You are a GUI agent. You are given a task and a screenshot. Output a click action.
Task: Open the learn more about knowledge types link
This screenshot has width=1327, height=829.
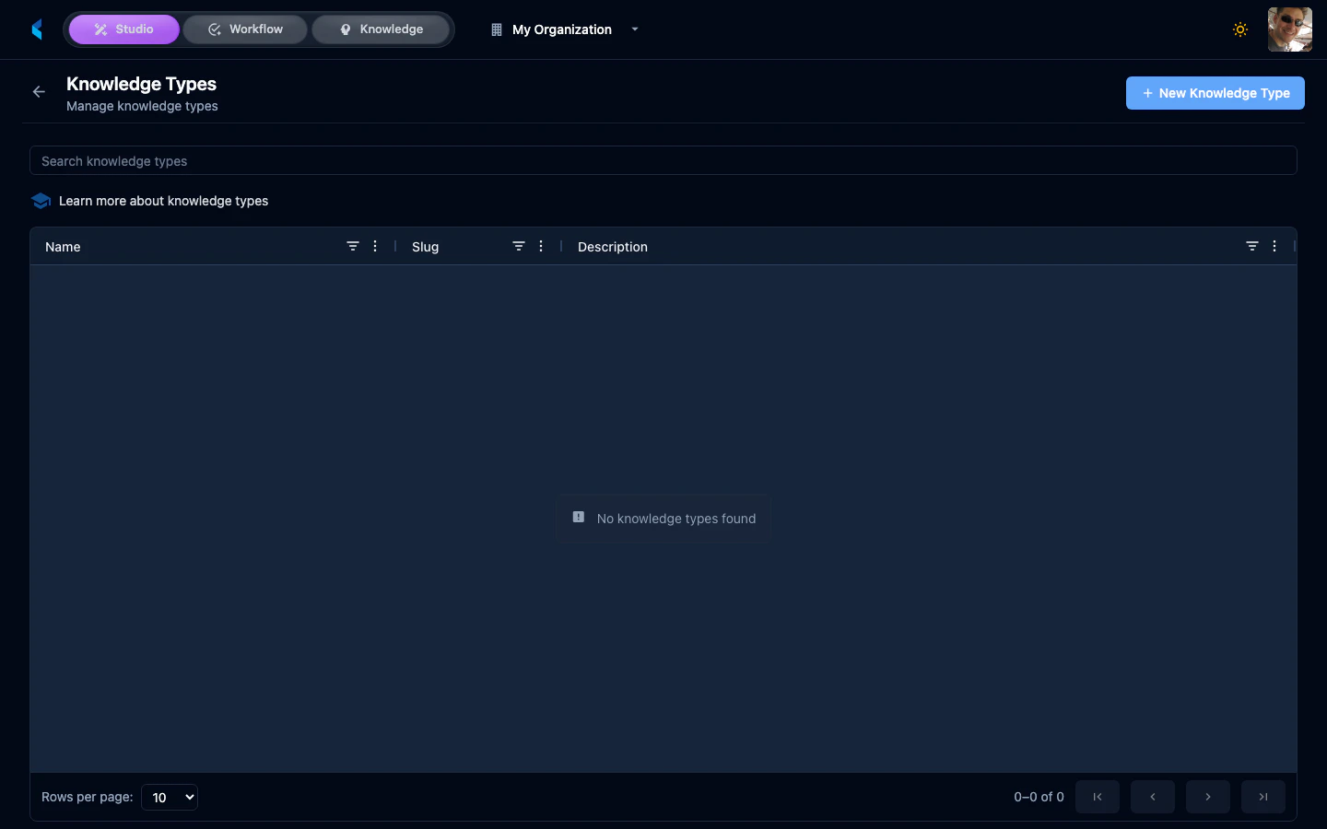(163, 201)
